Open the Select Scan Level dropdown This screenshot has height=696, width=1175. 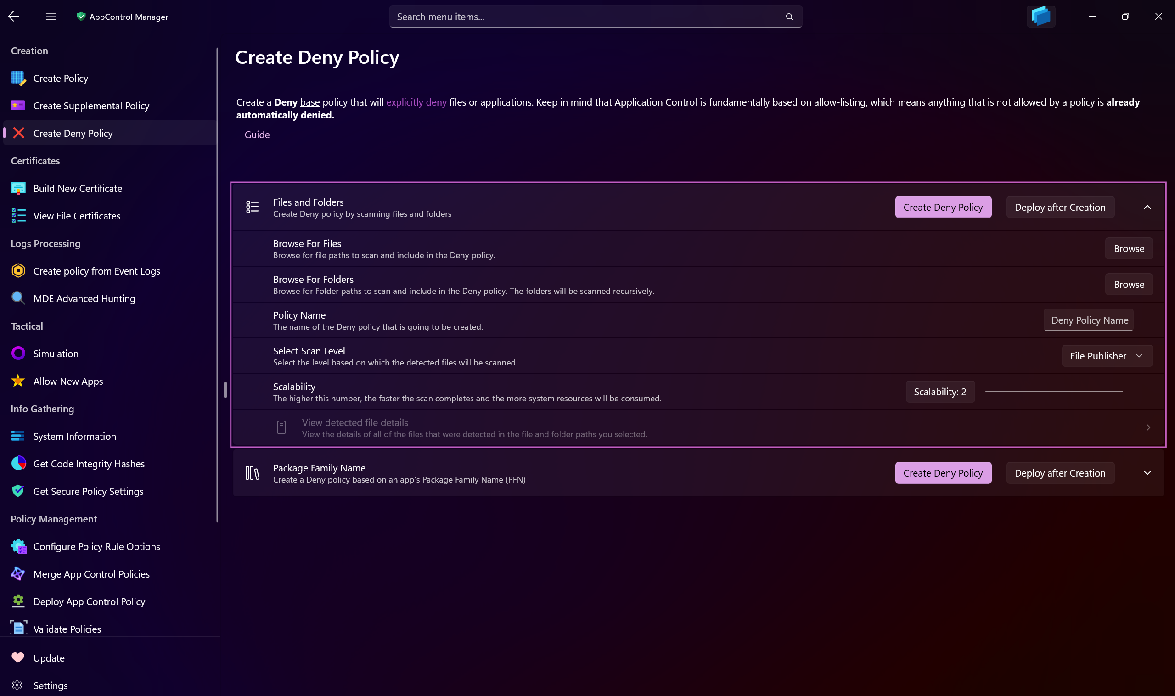[1105, 355]
